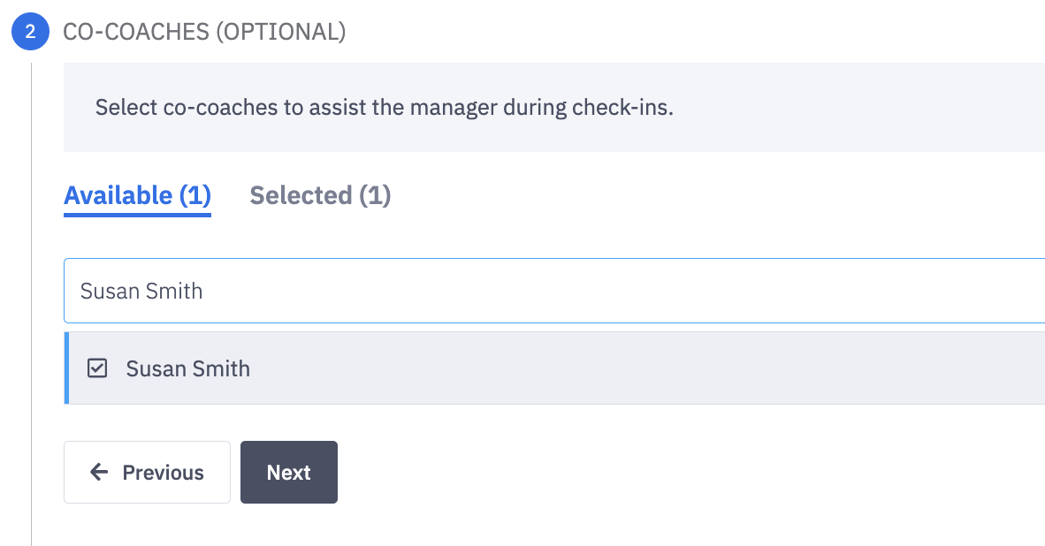Click the underline indicator below Available tab

tap(136, 213)
